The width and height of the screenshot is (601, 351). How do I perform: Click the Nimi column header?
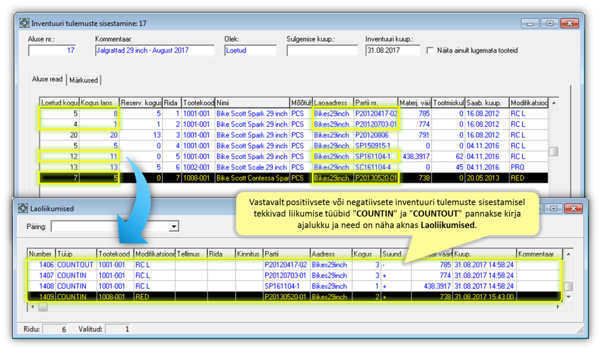(x=252, y=103)
